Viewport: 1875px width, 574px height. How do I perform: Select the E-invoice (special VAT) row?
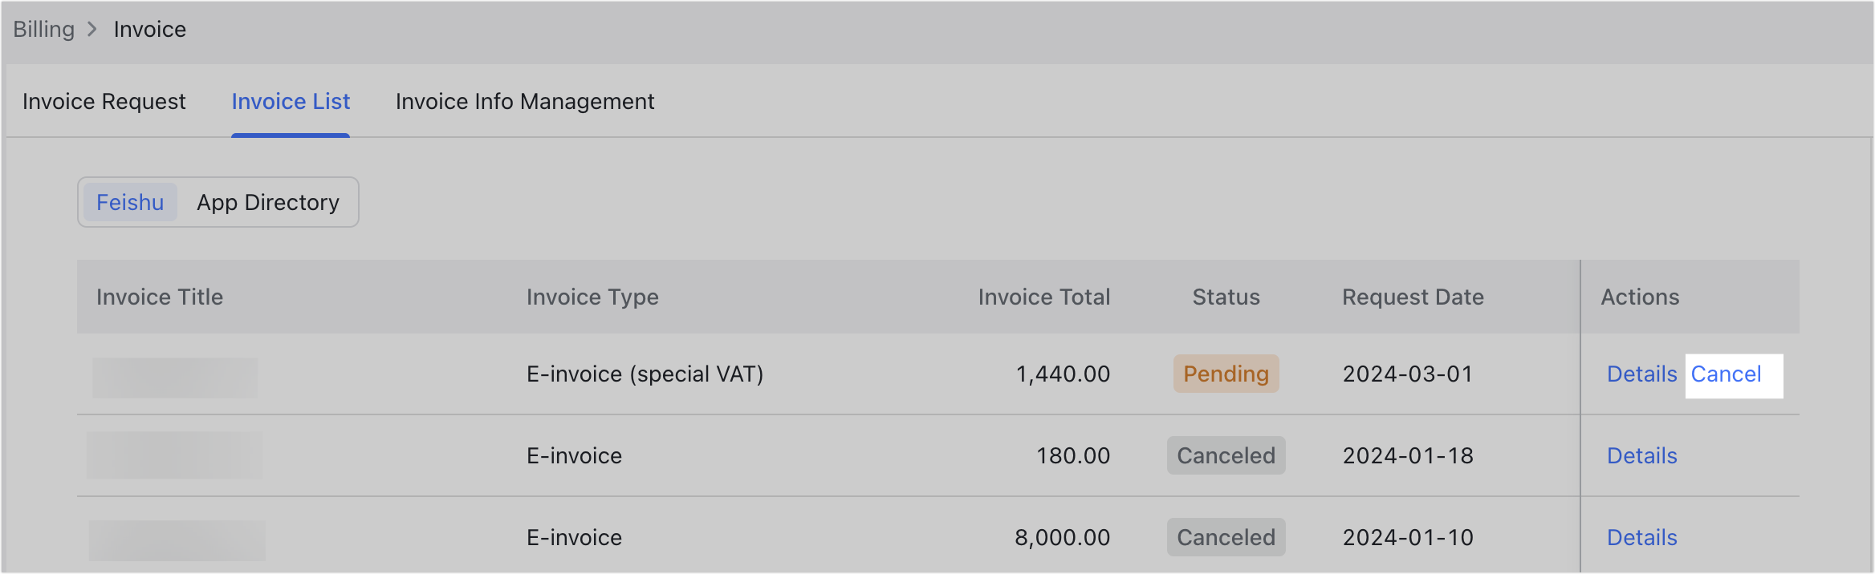click(x=645, y=374)
